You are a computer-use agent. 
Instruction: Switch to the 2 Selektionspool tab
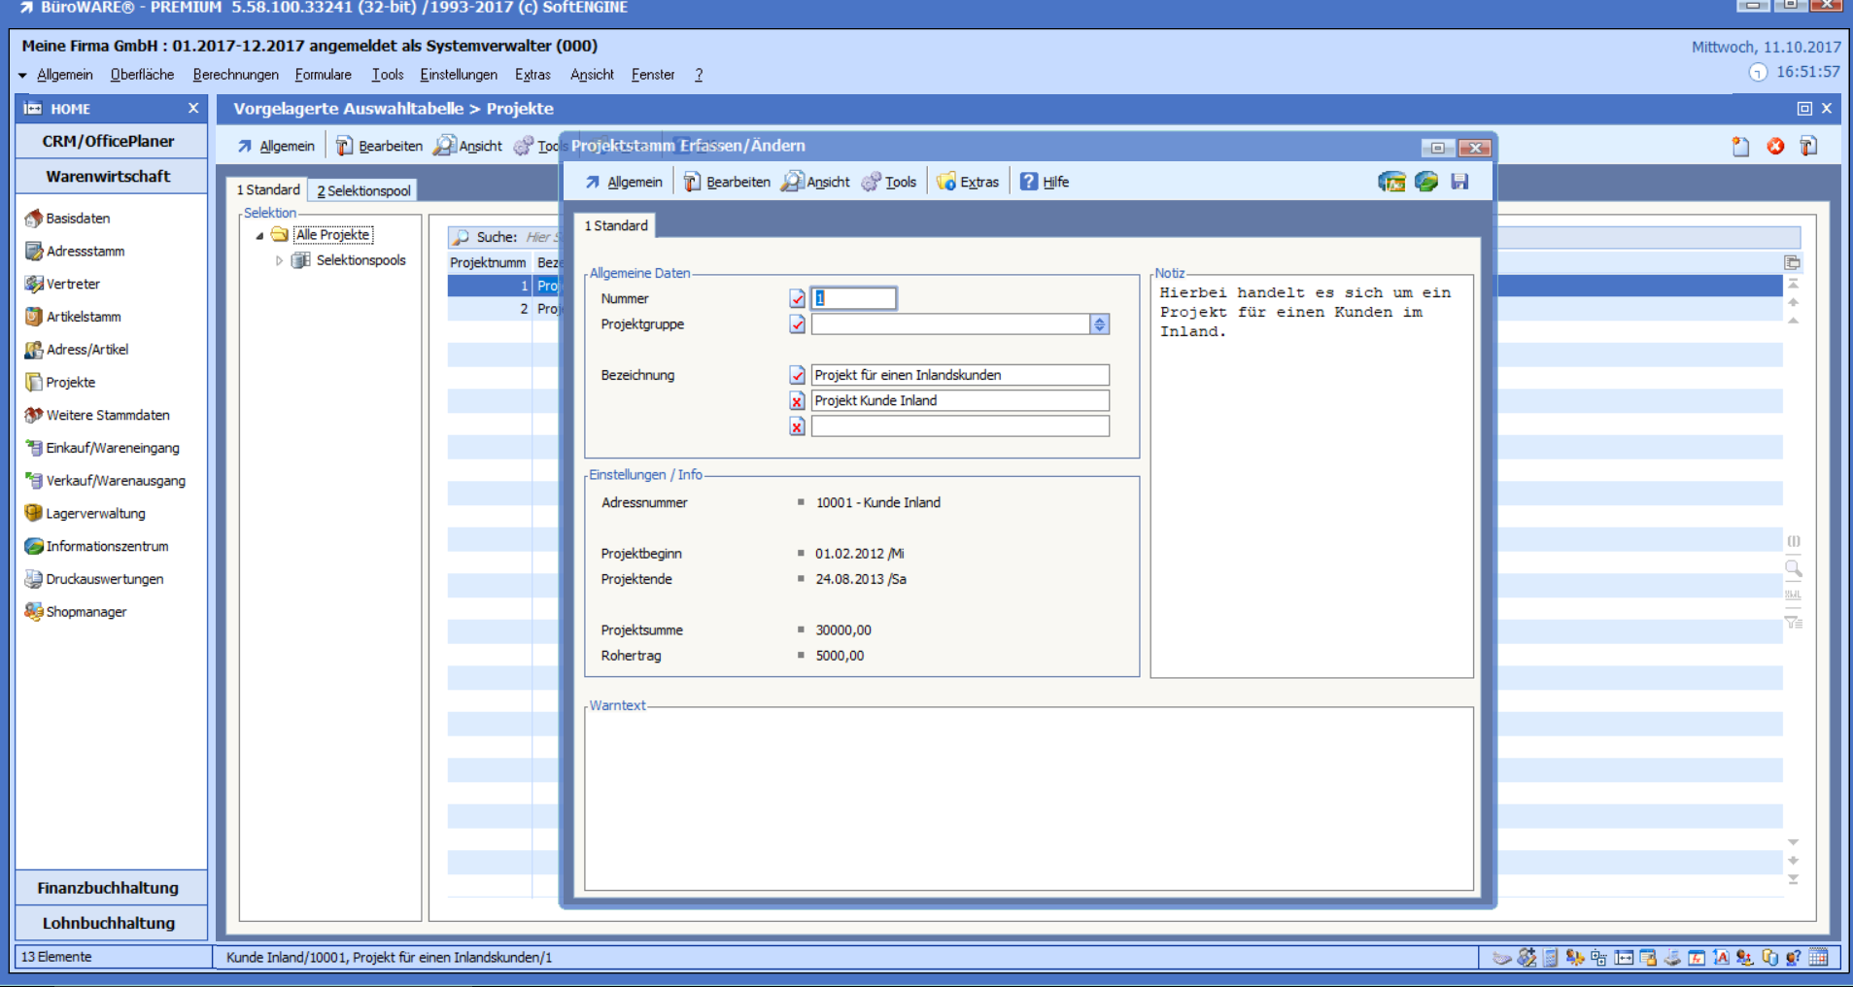pyautogui.click(x=363, y=190)
